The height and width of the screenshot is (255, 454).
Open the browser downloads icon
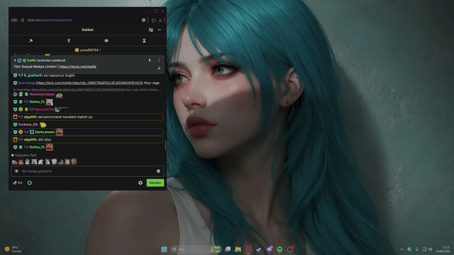160,20
